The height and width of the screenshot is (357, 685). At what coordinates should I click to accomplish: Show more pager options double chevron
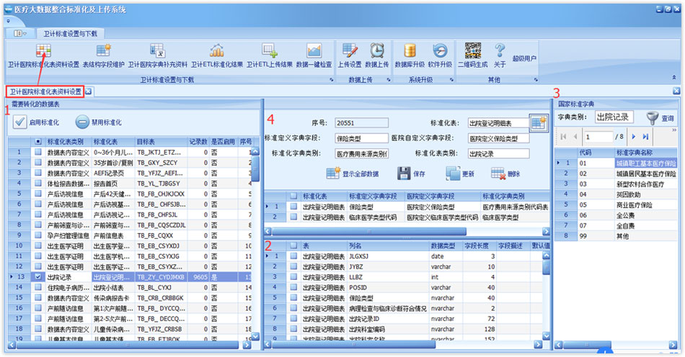pos(674,130)
